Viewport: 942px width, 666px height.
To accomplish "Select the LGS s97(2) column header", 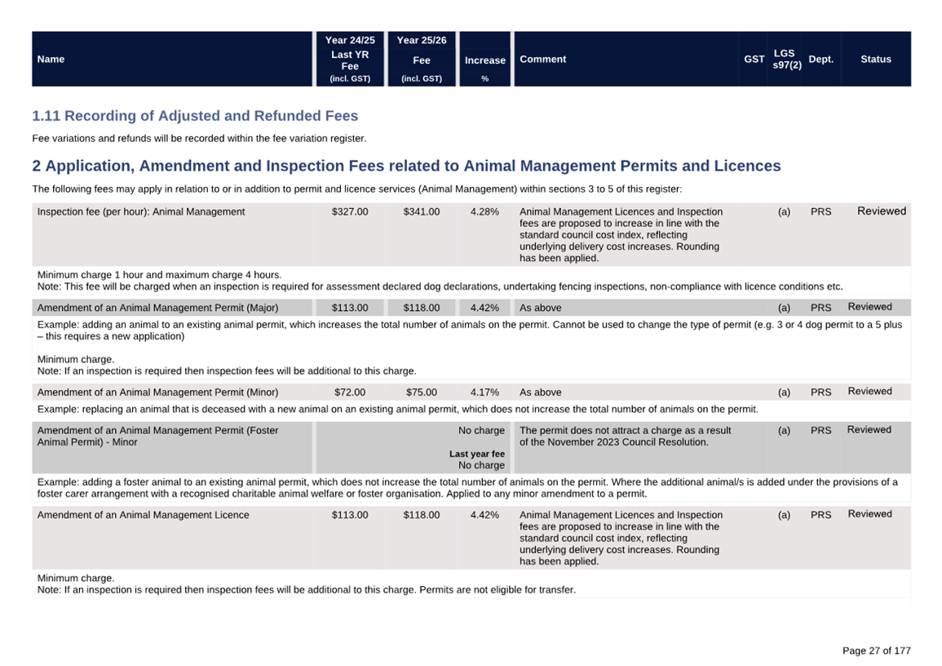I will [786, 59].
